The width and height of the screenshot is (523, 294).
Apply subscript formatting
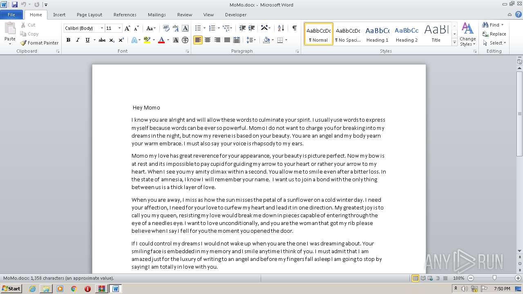112,40
